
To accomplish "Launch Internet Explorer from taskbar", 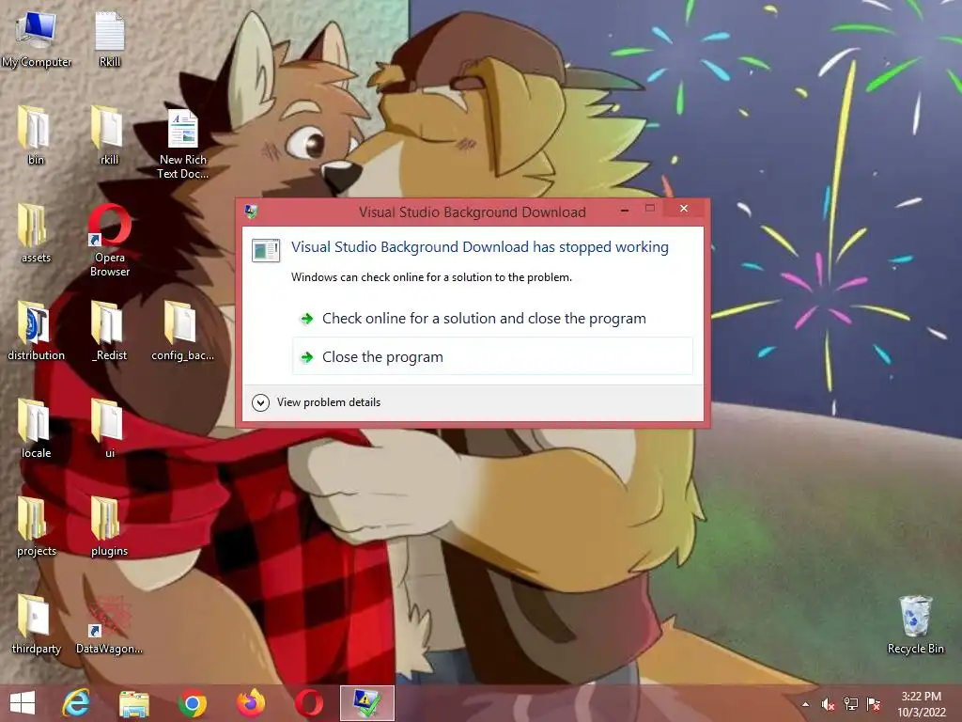I will pyautogui.click(x=75, y=703).
